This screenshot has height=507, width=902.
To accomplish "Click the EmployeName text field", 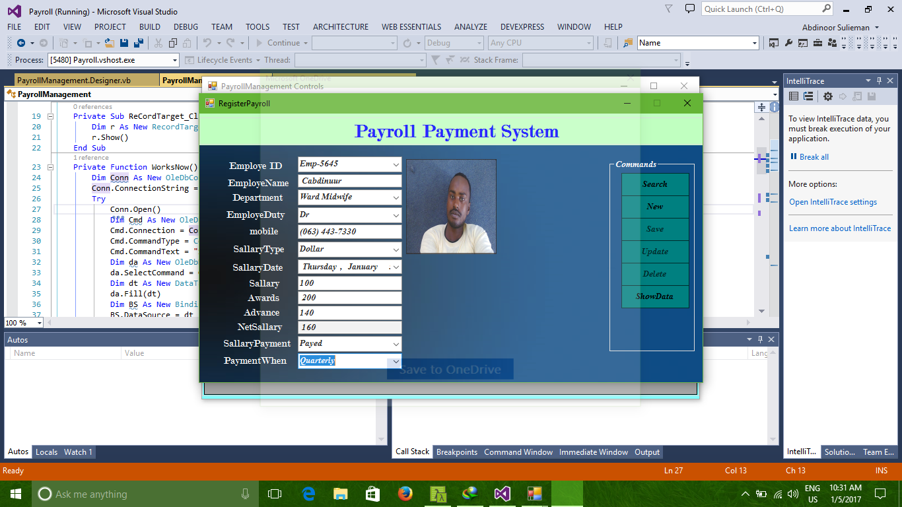I will coord(350,181).
